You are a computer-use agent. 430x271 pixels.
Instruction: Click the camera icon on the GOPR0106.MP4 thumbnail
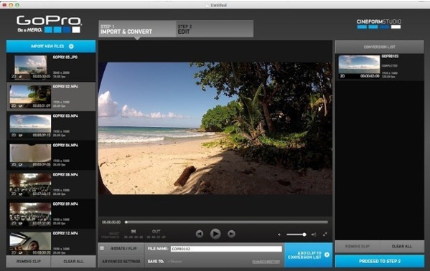coord(21,165)
